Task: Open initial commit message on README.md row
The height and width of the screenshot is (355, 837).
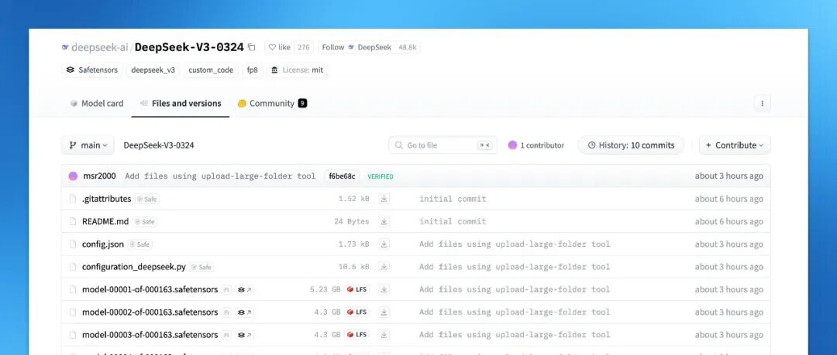Action: (x=453, y=221)
